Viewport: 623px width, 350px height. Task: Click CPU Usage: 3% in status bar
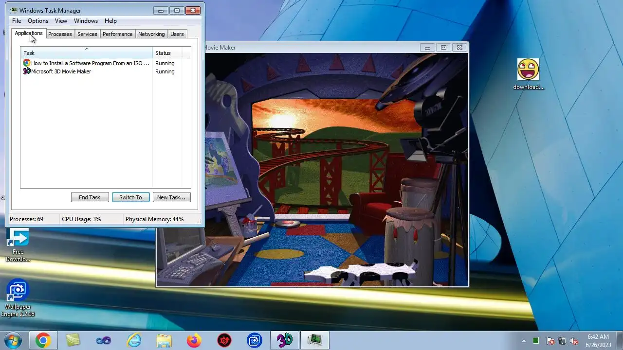click(81, 219)
